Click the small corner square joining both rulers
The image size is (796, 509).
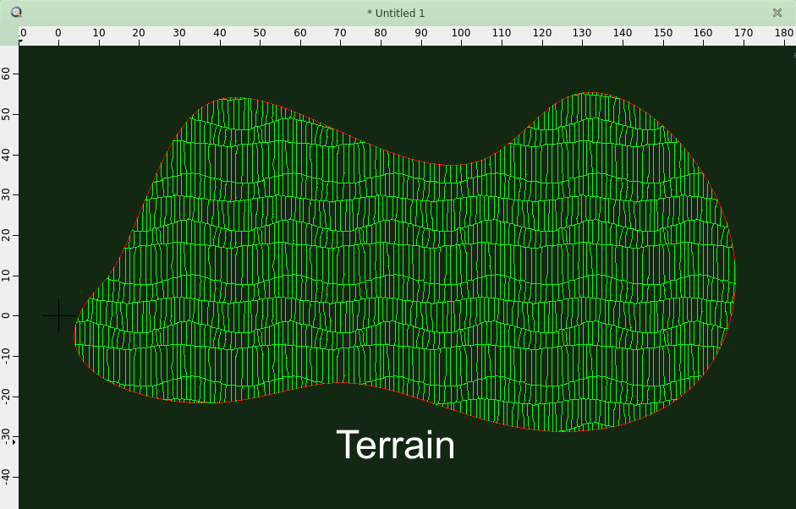coord(9,35)
